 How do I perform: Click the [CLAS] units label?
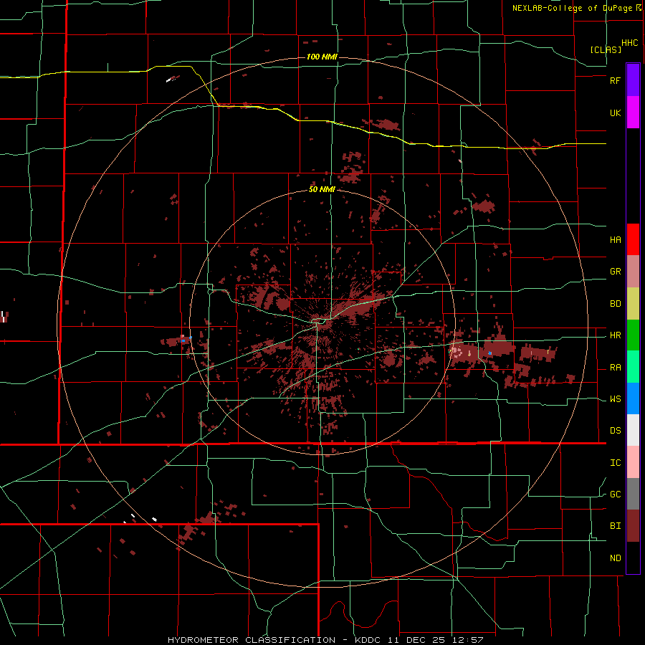(606, 49)
